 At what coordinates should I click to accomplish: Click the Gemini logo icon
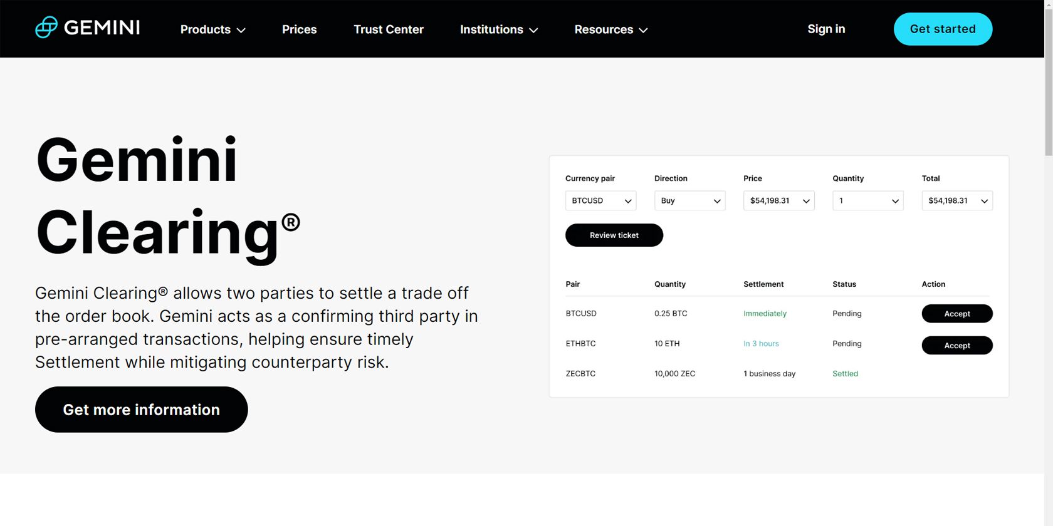(46, 28)
